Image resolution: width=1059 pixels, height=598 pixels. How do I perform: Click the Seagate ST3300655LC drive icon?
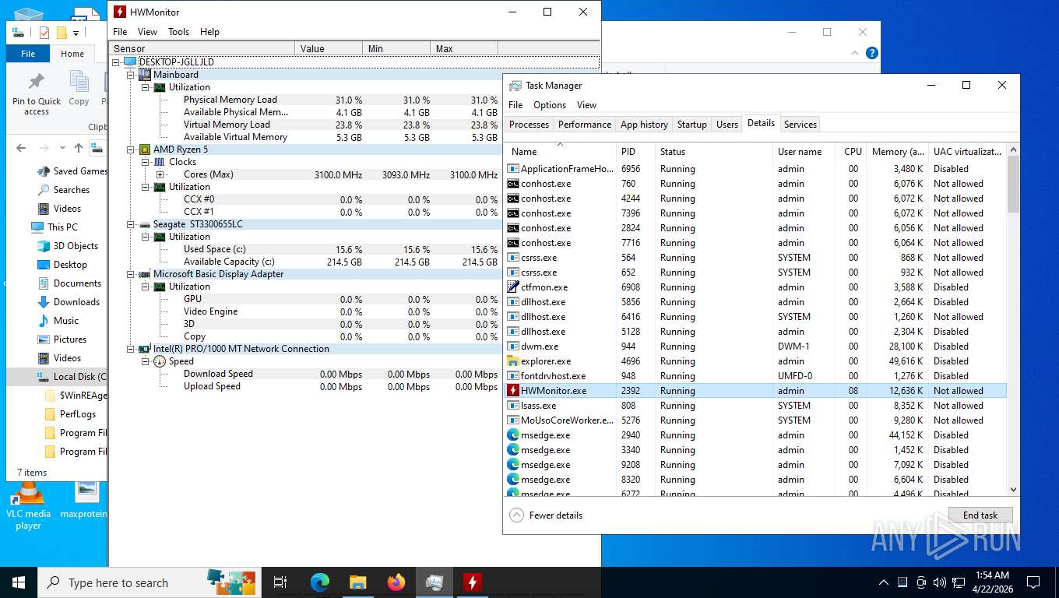tap(145, 224)
